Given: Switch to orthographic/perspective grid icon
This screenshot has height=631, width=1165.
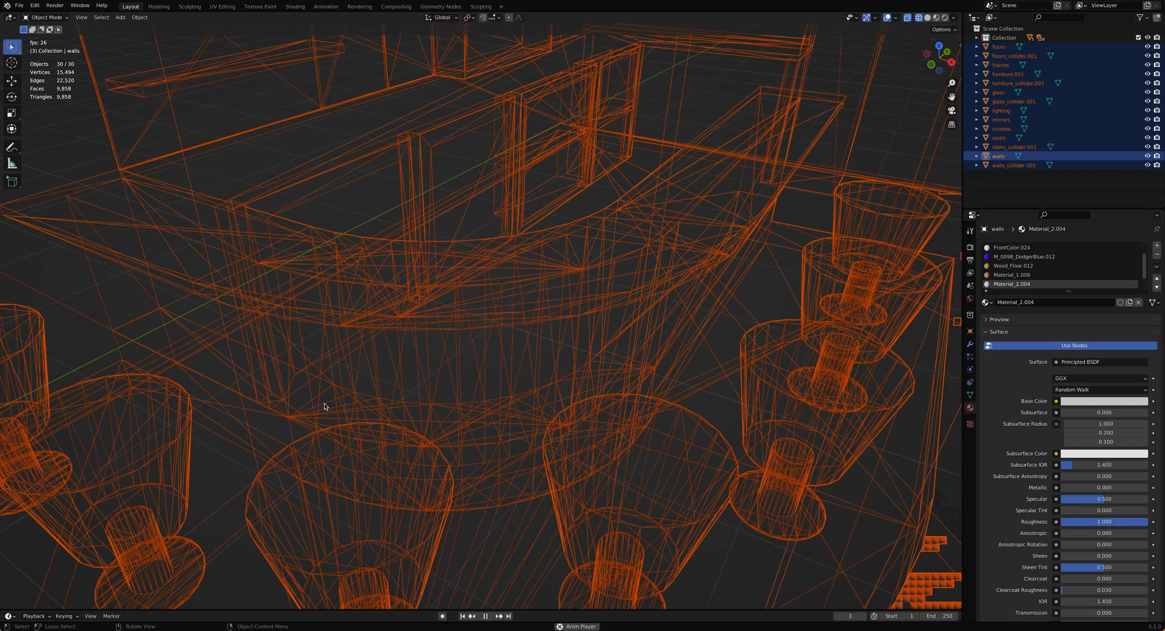Looking at the screenshot, I should point(951,124).
